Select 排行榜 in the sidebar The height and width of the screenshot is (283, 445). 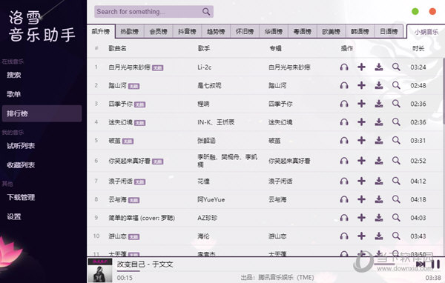(42, 113)
